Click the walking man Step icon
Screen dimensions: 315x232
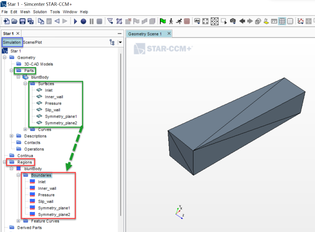(171, 21)
